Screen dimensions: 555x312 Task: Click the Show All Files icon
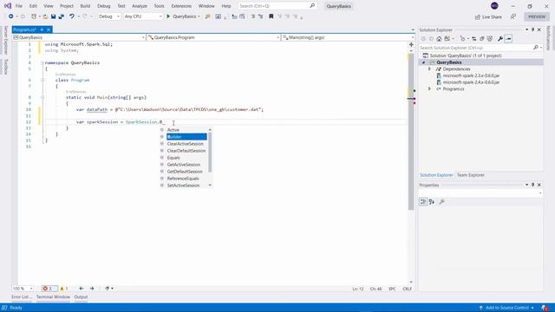tap(490, 38)
